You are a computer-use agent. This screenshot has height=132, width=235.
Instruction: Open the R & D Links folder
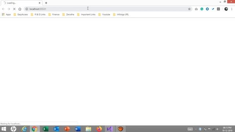38,14
